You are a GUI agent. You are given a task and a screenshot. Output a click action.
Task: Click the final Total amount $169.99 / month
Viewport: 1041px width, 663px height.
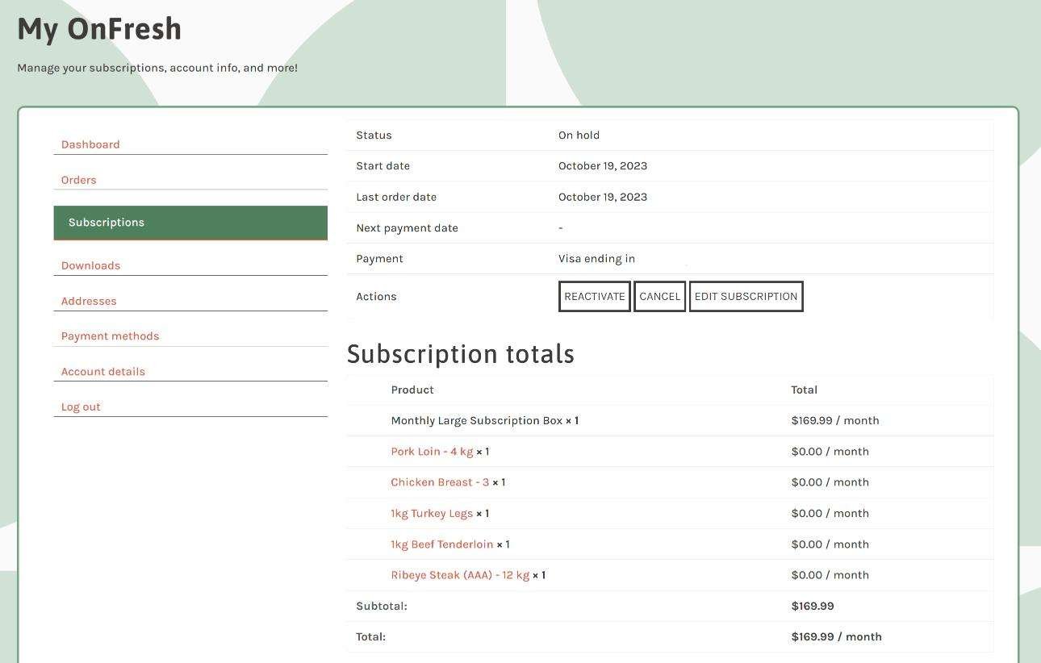[837, 637]
